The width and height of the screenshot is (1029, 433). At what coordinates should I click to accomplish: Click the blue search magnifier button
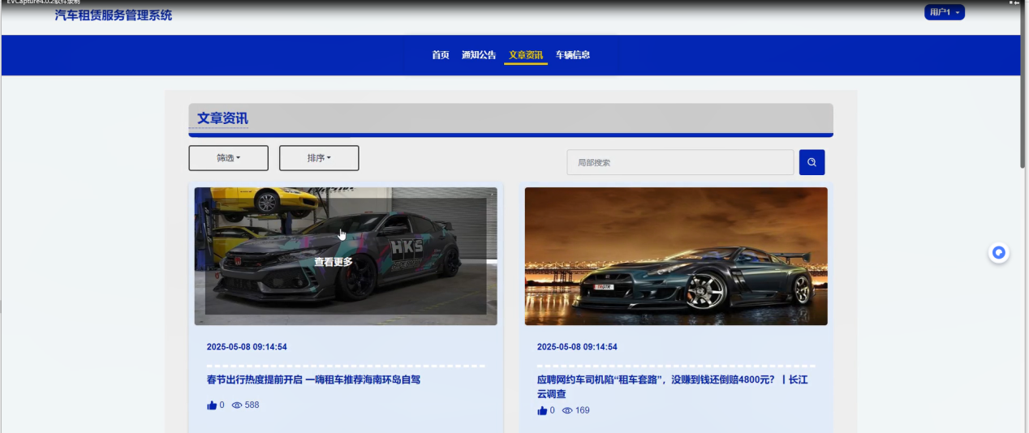tap(812, 162)
